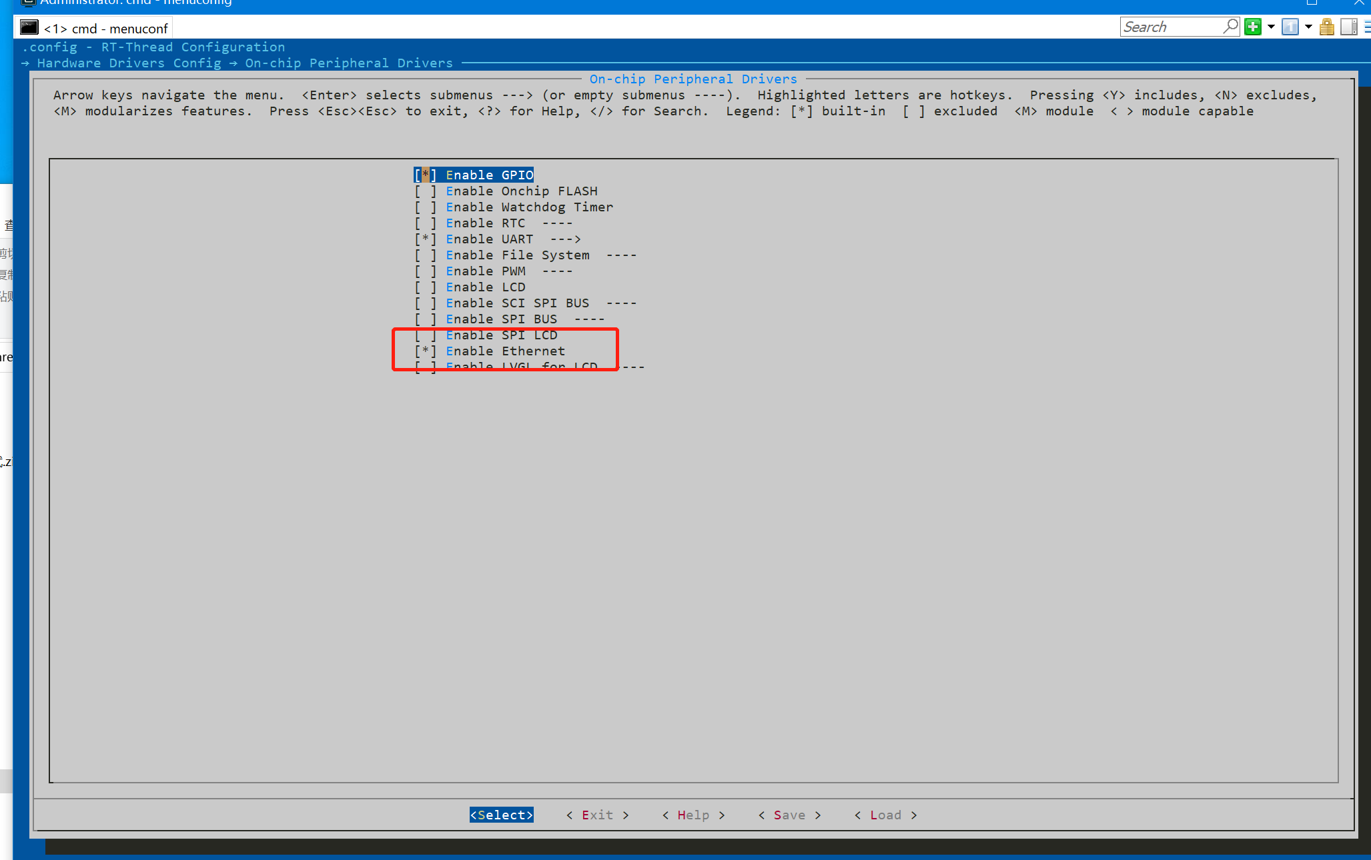Viewport: 1371px width, 860px height.
Task: Open new console dropdown arrow
Action: point(1271,27)
